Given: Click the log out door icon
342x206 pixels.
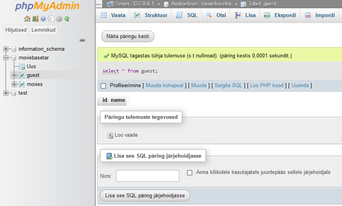Looking at the screenshot, I should [x=35, y=19].
